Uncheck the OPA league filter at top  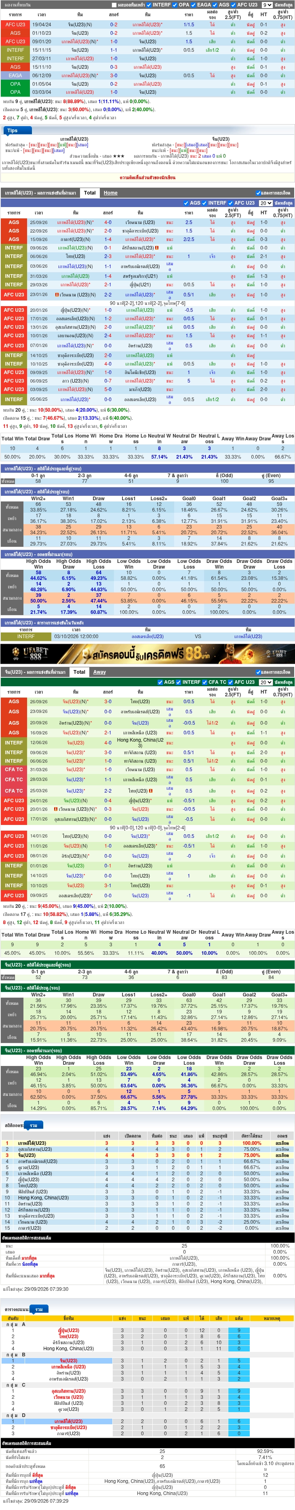point(175,5)
